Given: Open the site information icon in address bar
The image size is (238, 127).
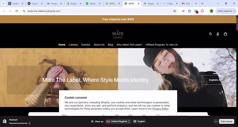Looking at the screenshot, I should [24, 11].
